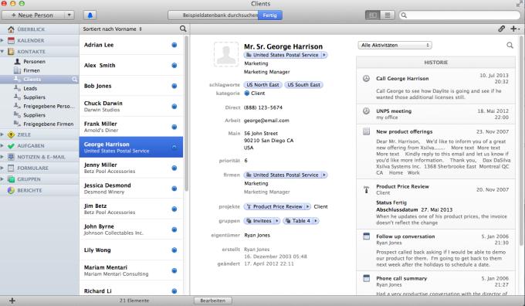The image size is (525, 306).
Task: Select the Jessica Desmond contact
Action: point(131,189)
